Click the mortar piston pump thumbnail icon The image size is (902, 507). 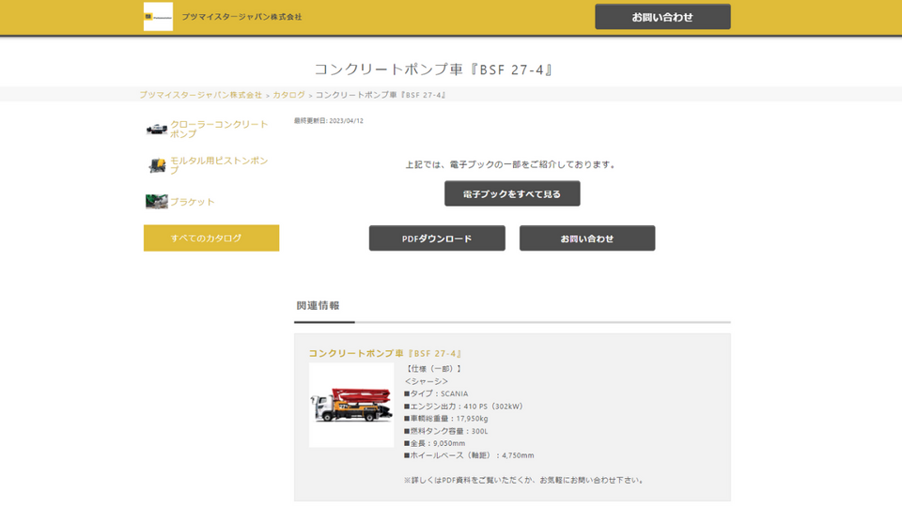coord(157,165)
